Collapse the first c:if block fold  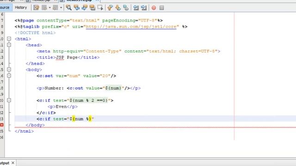point(9,101)
